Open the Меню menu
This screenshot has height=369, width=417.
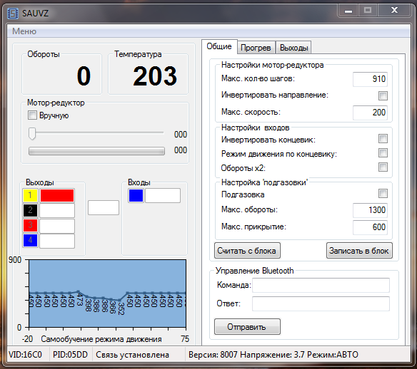point(24,31)
